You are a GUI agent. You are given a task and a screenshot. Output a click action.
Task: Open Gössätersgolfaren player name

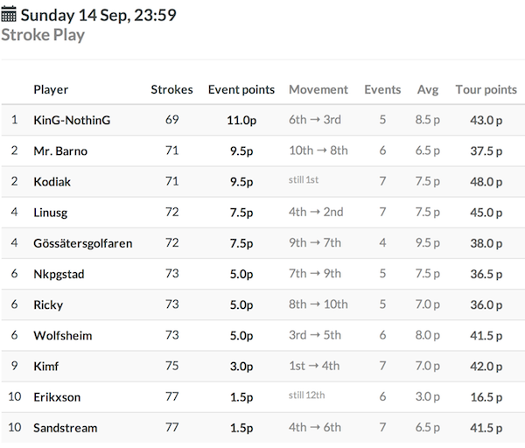coord(83,243)
